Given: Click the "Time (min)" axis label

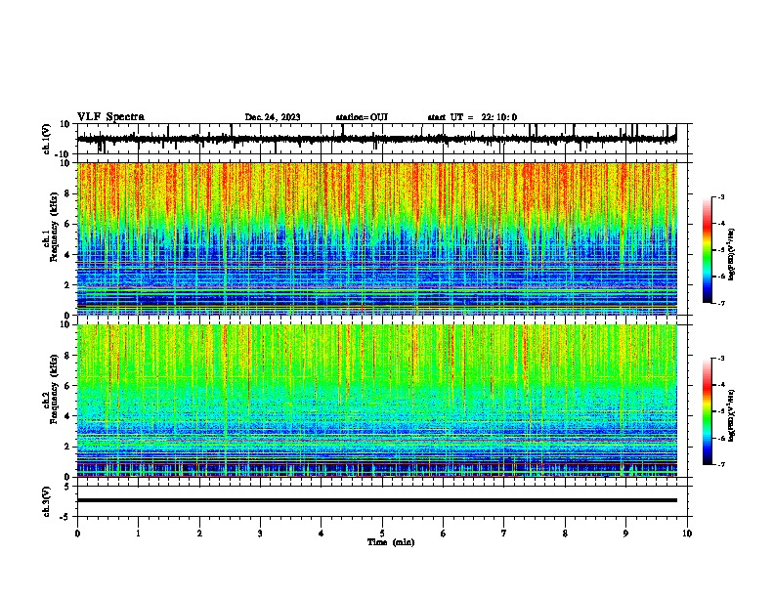Looking at the screenshot, I should tap(391, 542).
